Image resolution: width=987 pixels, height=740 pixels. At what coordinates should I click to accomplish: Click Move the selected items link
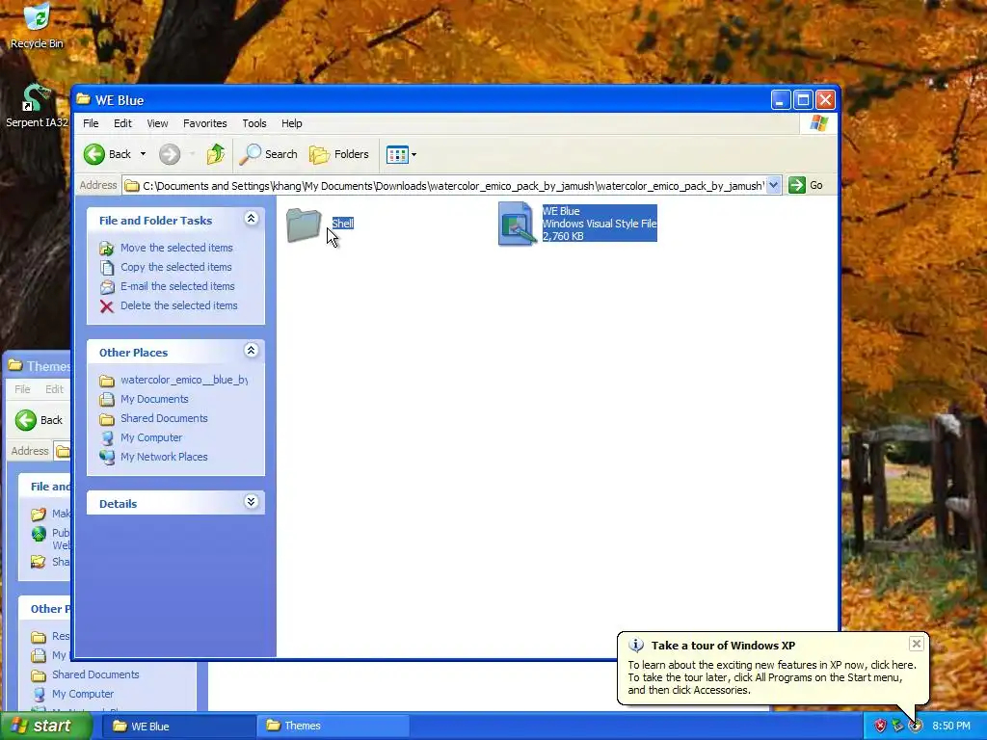click(x=176, y=248)
